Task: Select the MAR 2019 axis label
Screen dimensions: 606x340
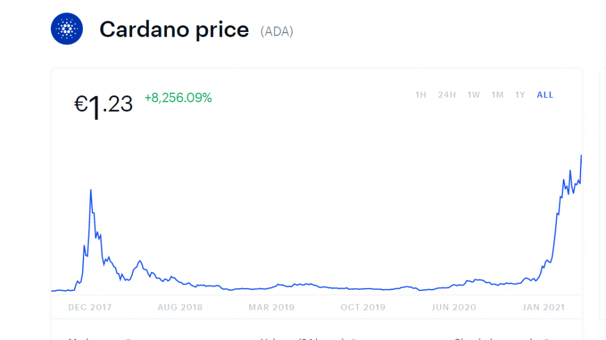Action: (x=272, y=307)
